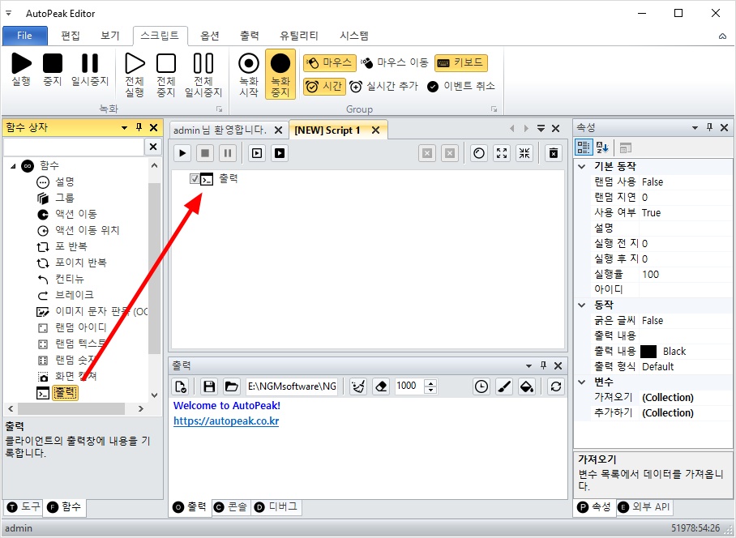
Task: Collapse the 함수 tree root node
Action: (x=13, y=165)
